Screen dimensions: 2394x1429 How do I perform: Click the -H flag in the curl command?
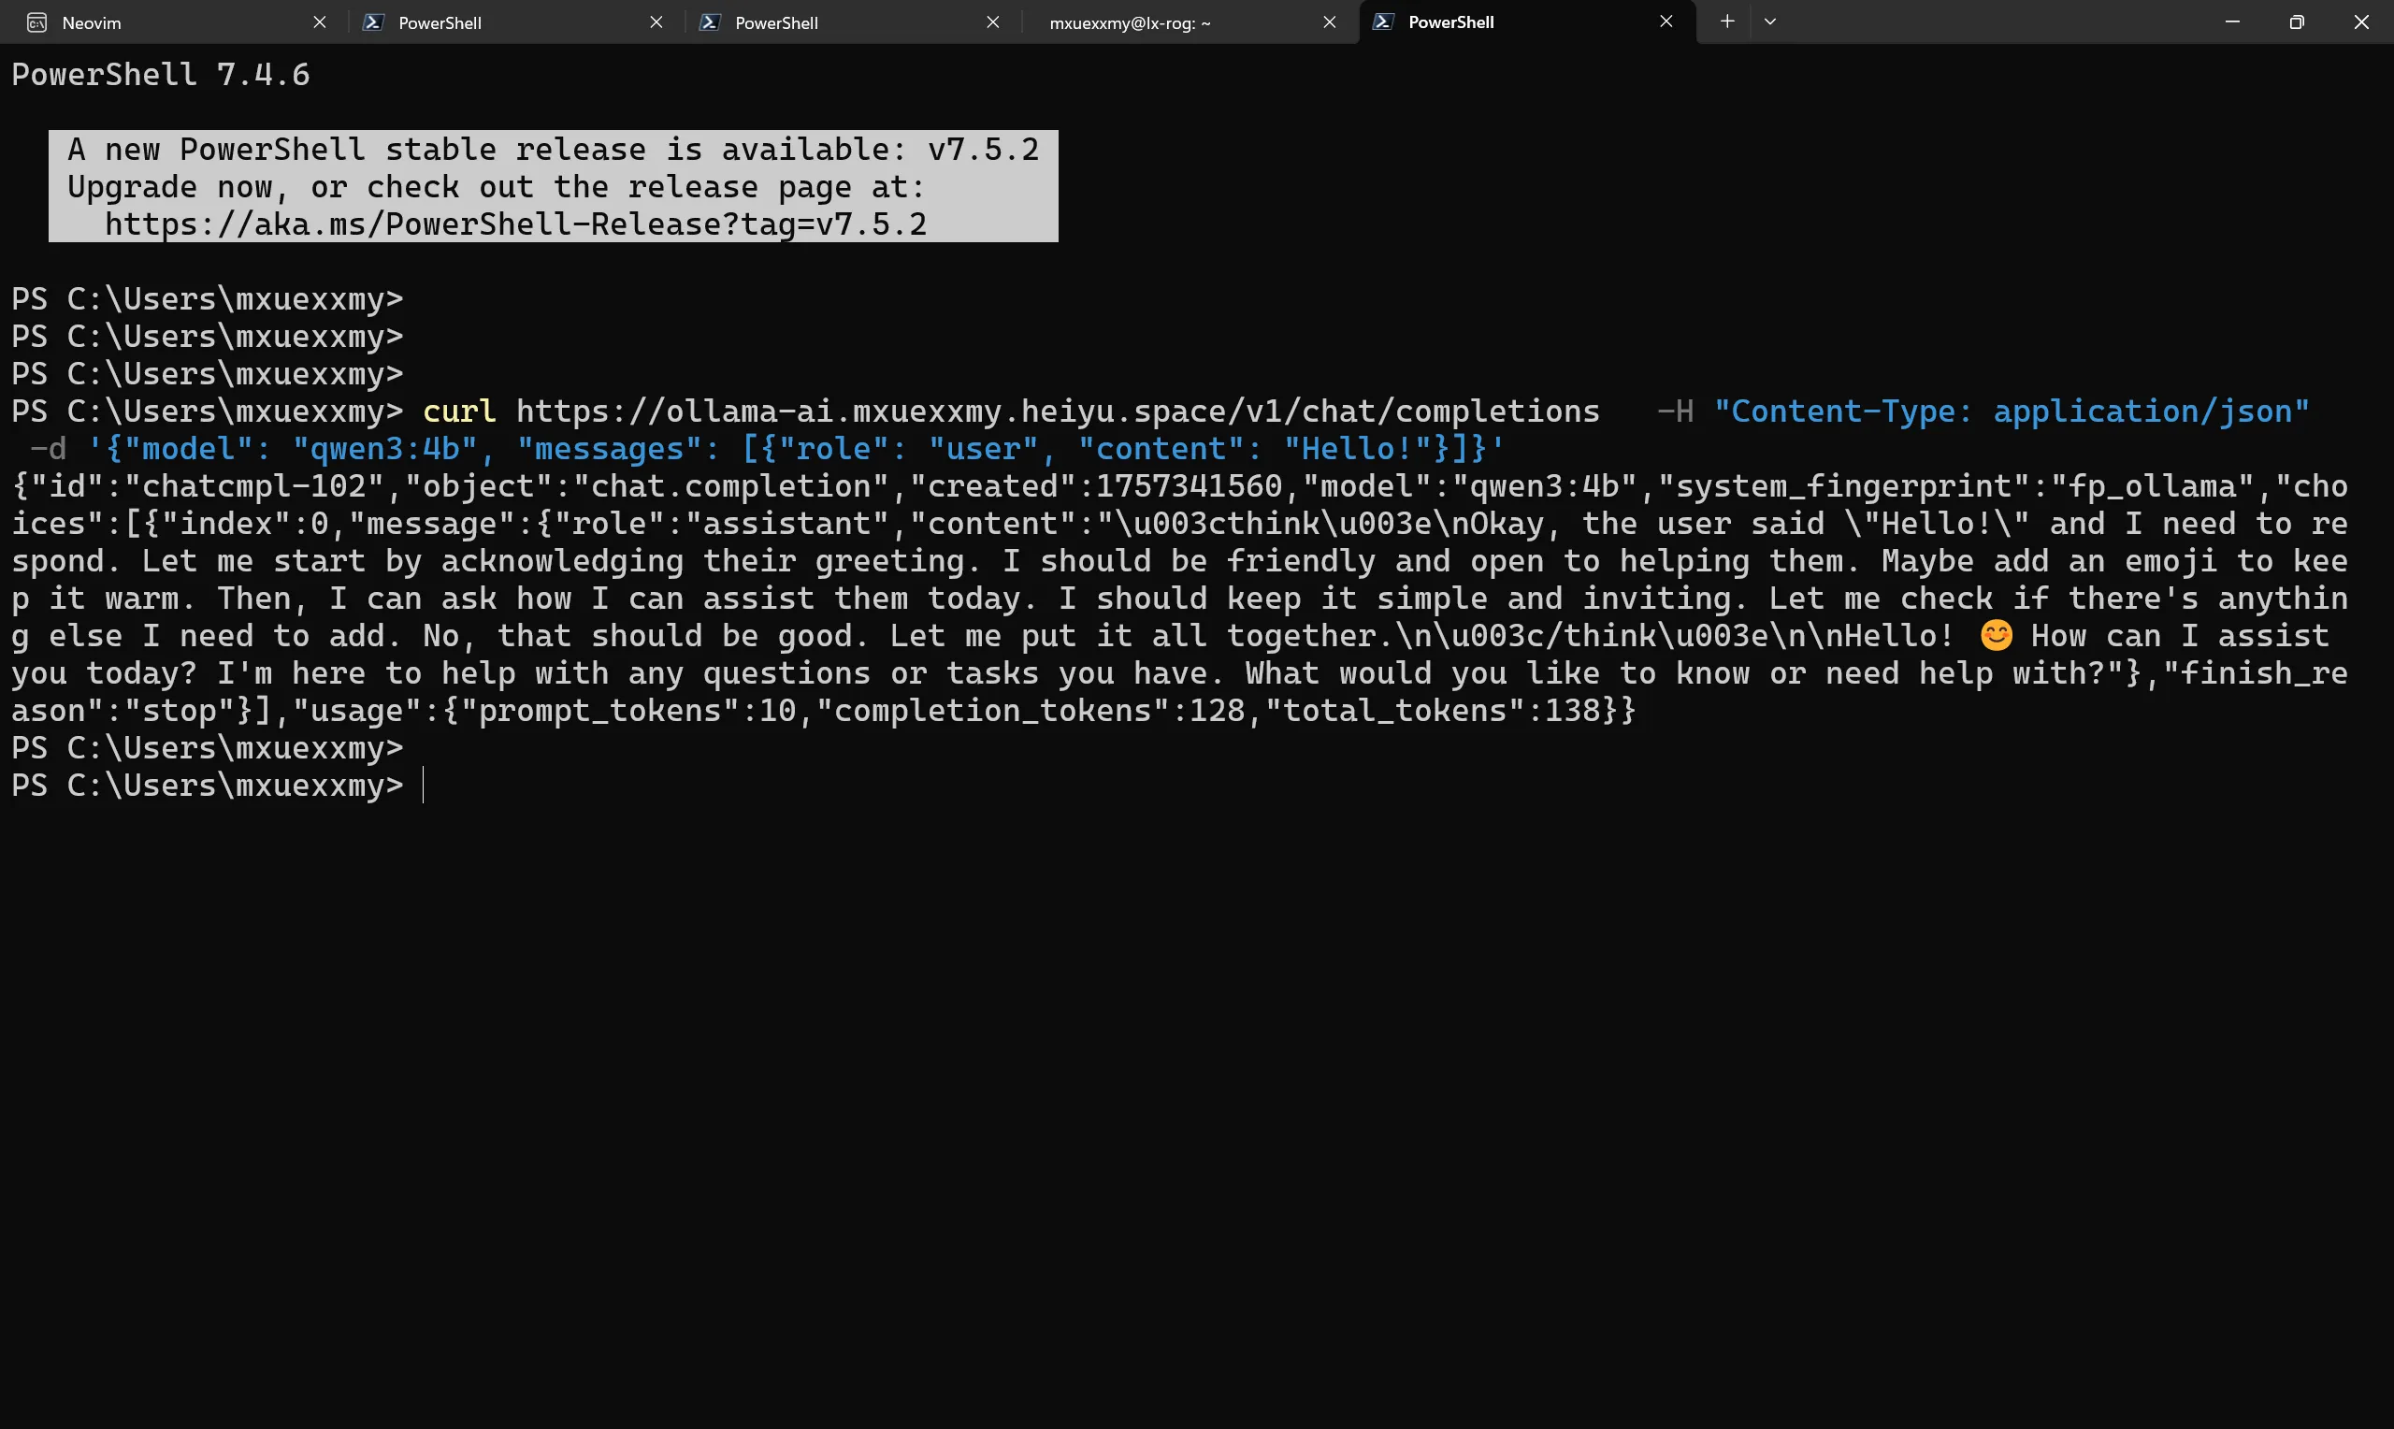coord(1675,411)
